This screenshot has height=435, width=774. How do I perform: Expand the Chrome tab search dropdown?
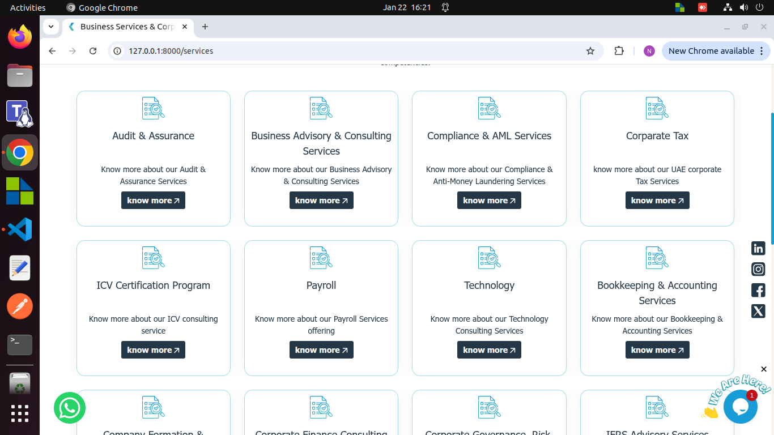click(x=51, y=27)
